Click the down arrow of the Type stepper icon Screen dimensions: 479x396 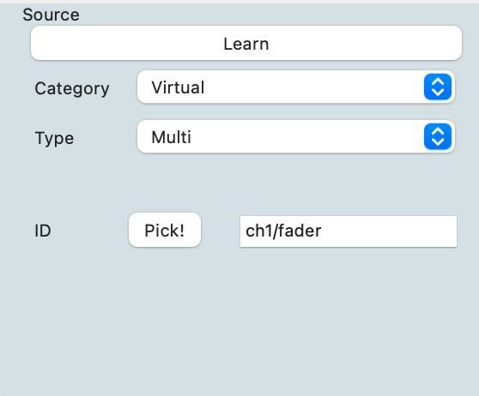pyautogui.click(x=438, y=142)
